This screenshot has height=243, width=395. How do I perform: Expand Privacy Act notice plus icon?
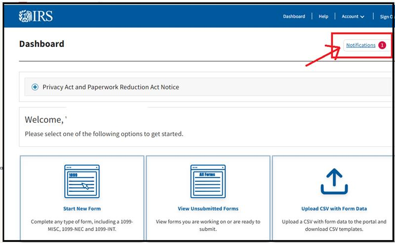35,87
